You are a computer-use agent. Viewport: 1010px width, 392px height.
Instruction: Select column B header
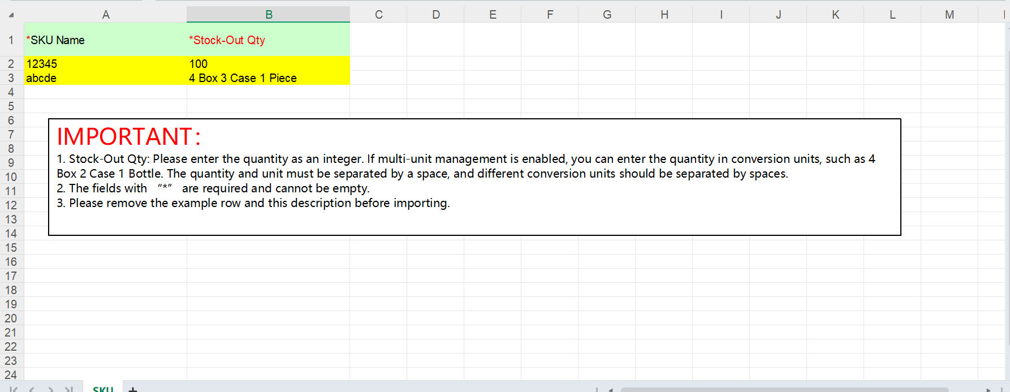(269, 15)
